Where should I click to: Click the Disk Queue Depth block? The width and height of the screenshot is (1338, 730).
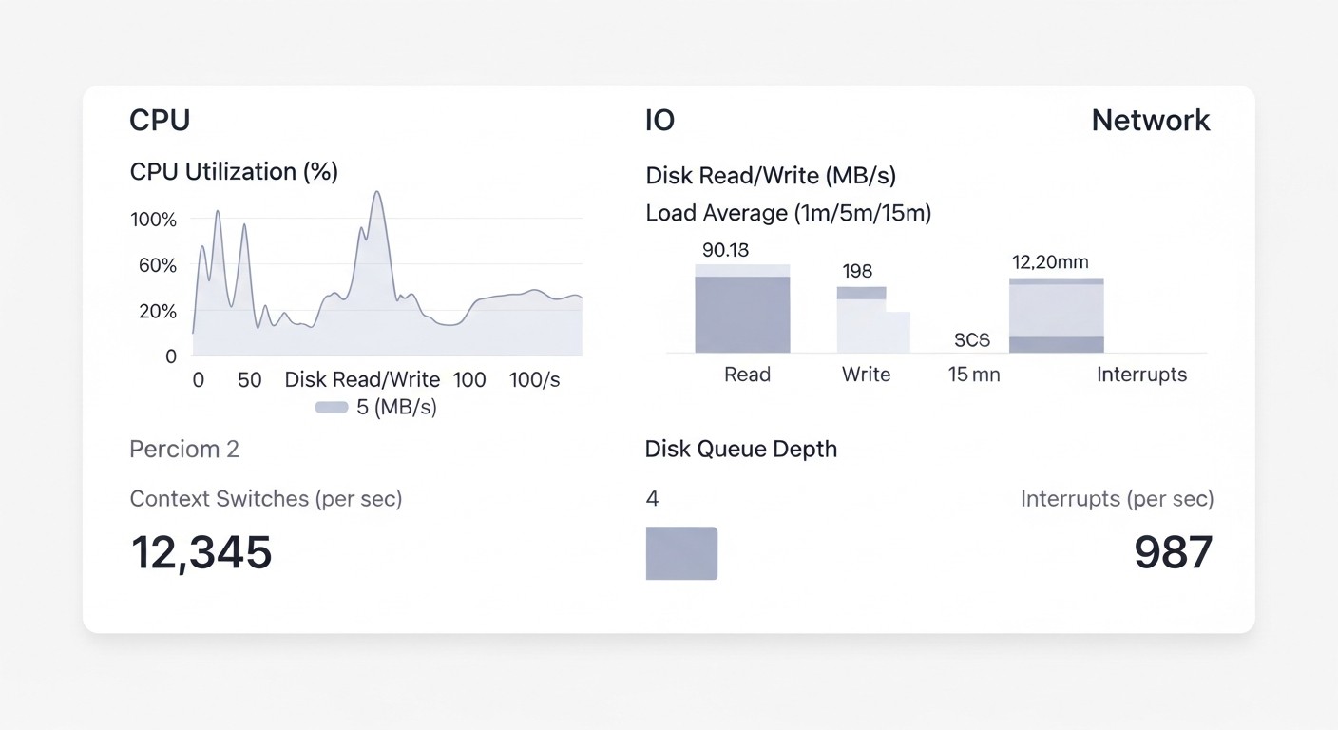[681, 553]
